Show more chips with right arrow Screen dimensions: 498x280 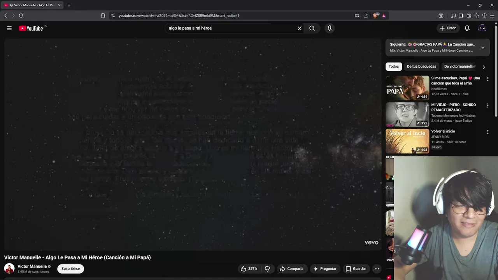pos(484,67)
